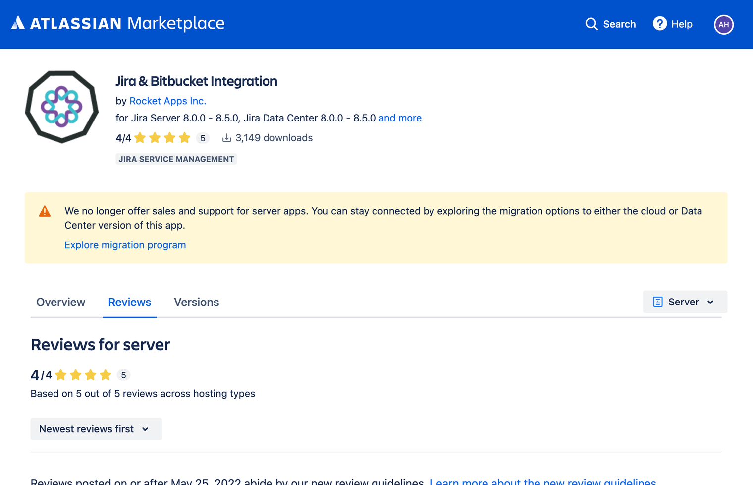Image resolution: width=753 pixels, height=485 pixels.
Task: Open the Rocket Apps Inc. vendor page
Action: point(167,101)
